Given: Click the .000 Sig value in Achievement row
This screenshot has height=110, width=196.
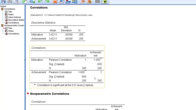Looking at the screenshot, I should tap(84, 77).
